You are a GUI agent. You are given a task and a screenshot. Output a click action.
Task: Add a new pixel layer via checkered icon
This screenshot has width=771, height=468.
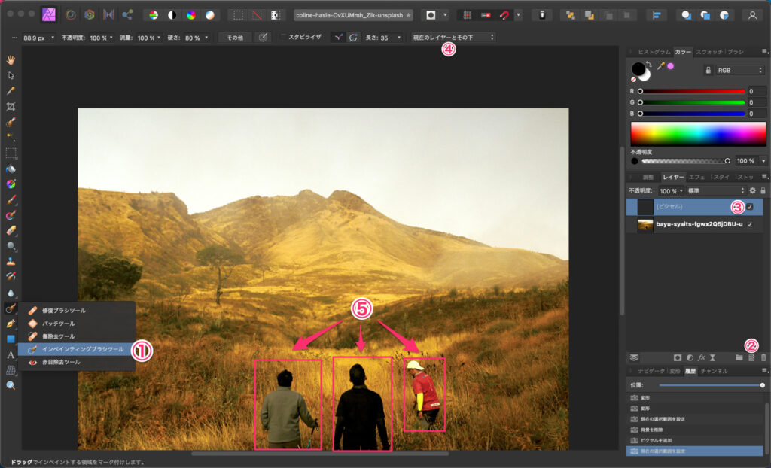tap(751, 357)
